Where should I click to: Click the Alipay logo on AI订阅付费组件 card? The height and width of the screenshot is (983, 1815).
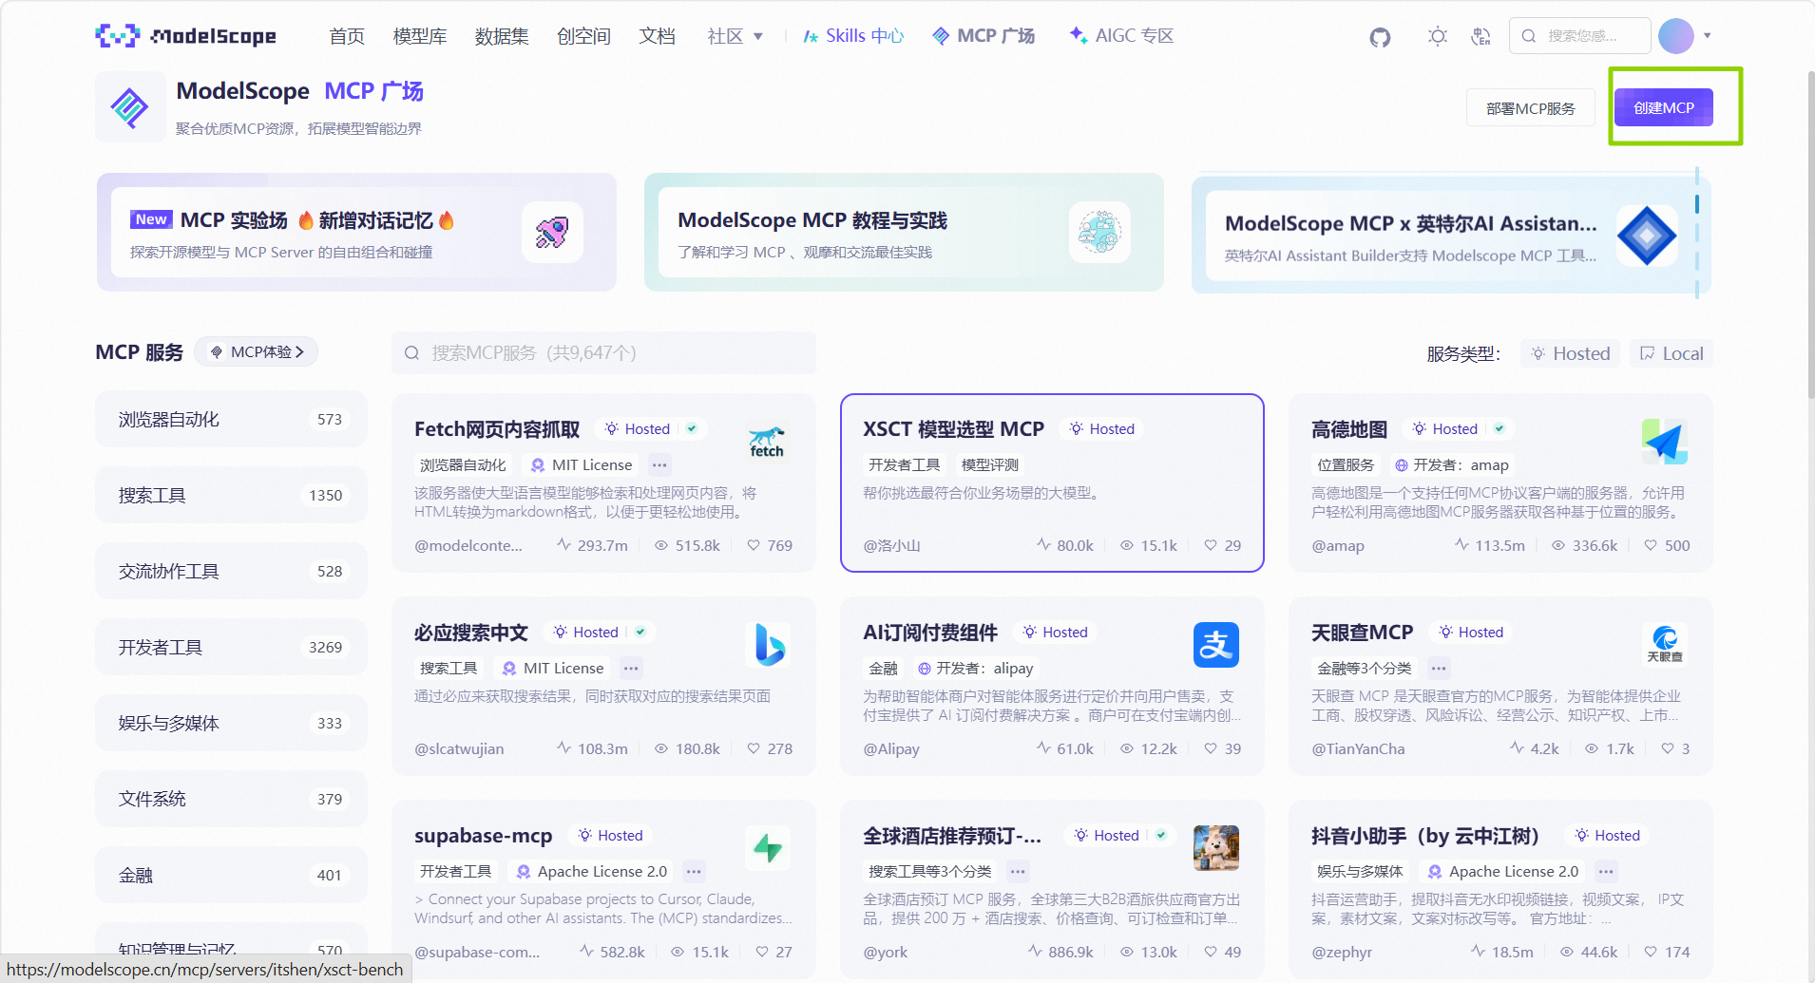click(1216, 645)
